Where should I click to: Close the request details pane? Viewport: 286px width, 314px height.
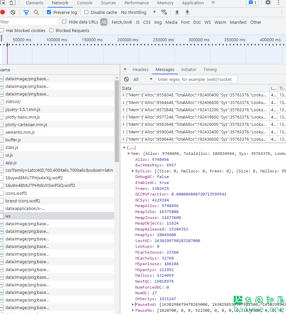click(125, 69)
